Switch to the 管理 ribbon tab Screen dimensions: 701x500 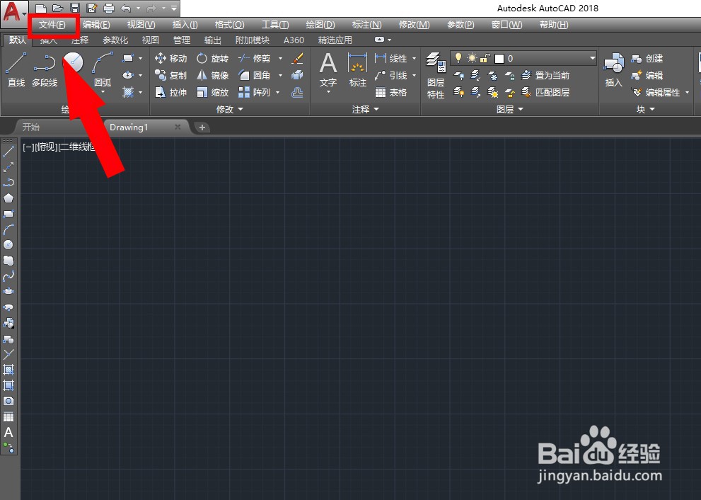pyautogui.click(x=182, y=40)
